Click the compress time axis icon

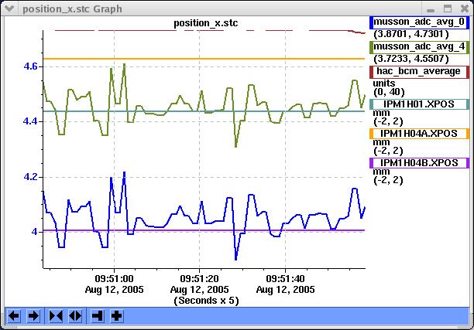[56, 316]
